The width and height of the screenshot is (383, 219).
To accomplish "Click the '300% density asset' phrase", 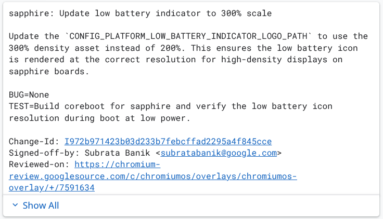I will 51,48.
